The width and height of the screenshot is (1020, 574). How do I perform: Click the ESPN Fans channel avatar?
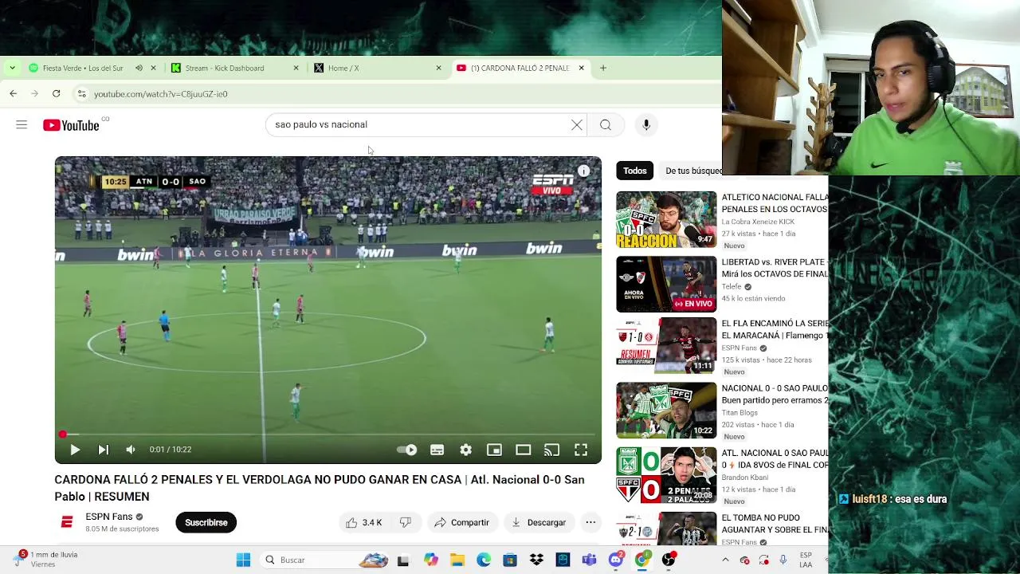(x=67, y=522)
